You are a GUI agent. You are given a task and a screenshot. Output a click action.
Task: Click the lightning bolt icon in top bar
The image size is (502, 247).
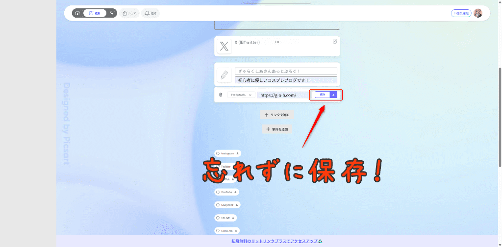[x=112, y=13]
